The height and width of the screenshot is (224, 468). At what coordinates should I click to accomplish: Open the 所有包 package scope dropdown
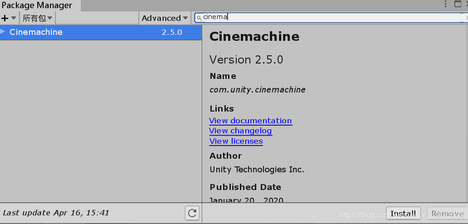click(37, 18)
